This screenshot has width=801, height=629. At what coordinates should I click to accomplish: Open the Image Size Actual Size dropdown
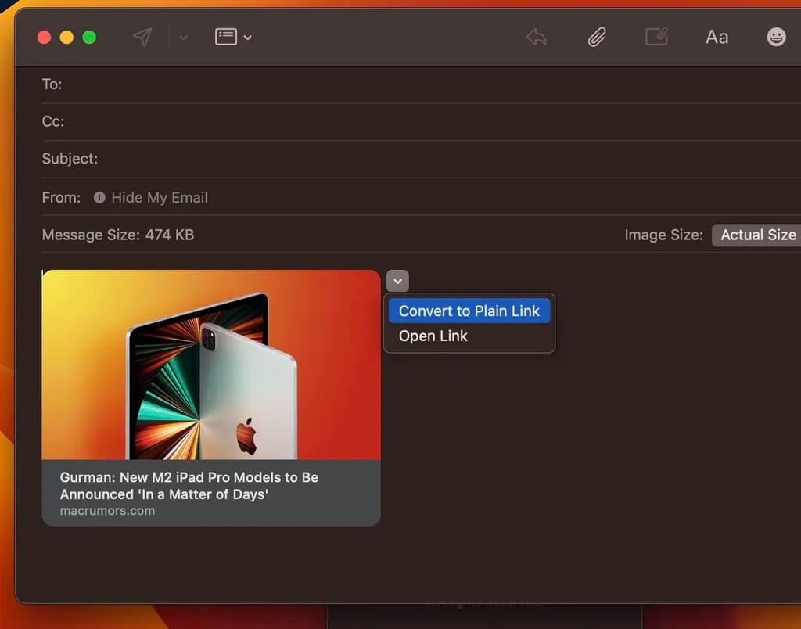click(757, 235)
